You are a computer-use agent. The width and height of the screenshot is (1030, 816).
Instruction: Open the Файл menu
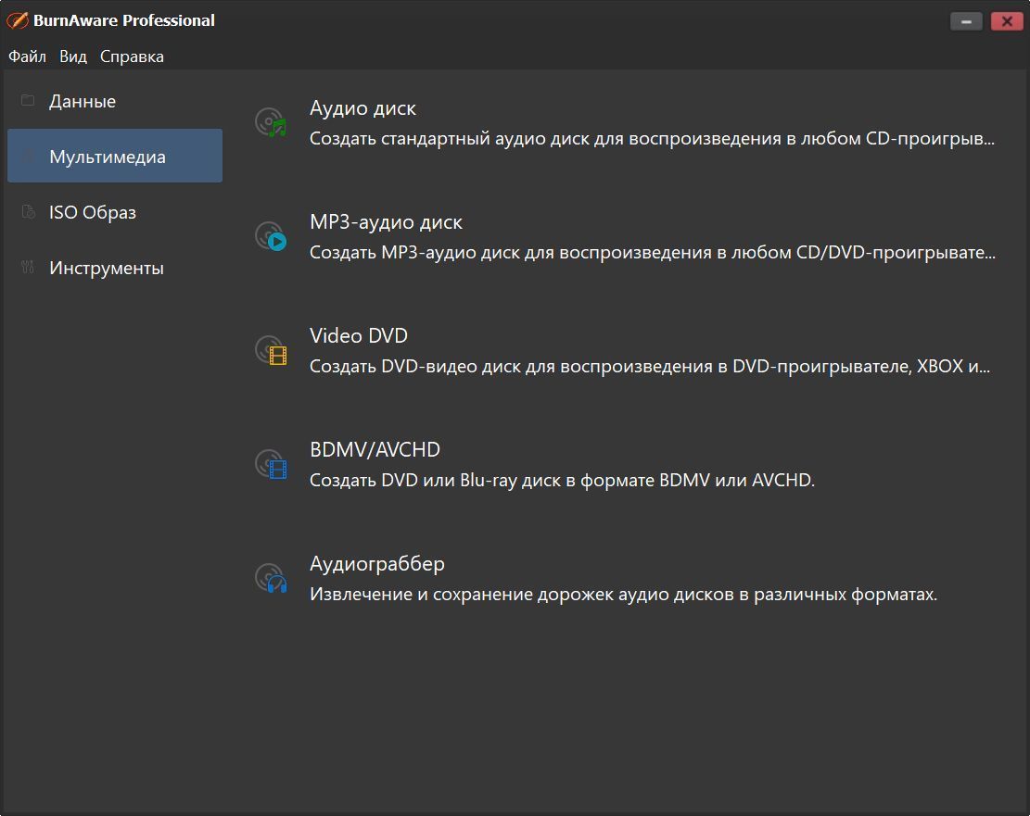pyautogui.click(x=27, y=56)
